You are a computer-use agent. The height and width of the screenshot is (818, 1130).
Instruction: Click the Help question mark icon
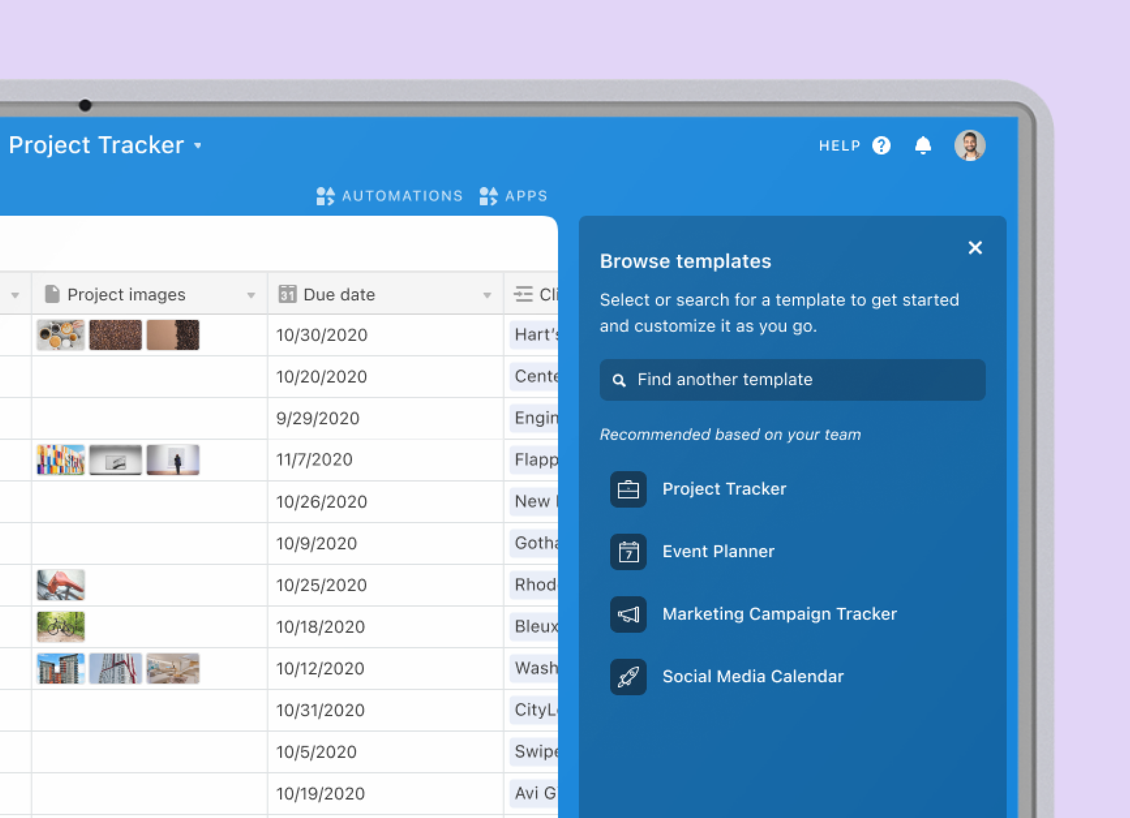881,146
